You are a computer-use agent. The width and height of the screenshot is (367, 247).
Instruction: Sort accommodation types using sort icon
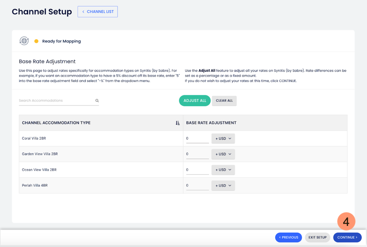tap(178, 123)
